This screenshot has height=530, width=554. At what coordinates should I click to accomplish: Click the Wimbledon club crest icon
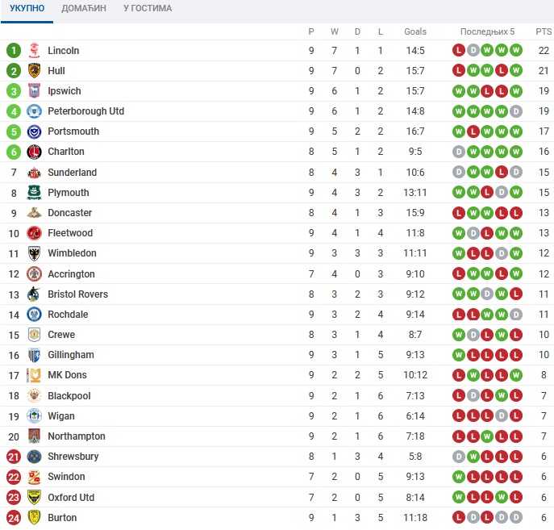(34, 253)
